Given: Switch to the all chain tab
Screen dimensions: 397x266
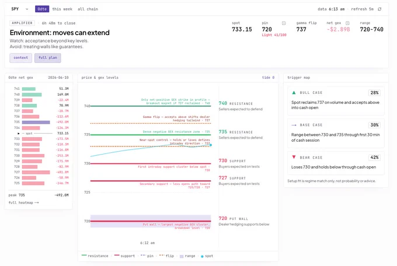Looking at the screenshot, I should pos(88,9).
